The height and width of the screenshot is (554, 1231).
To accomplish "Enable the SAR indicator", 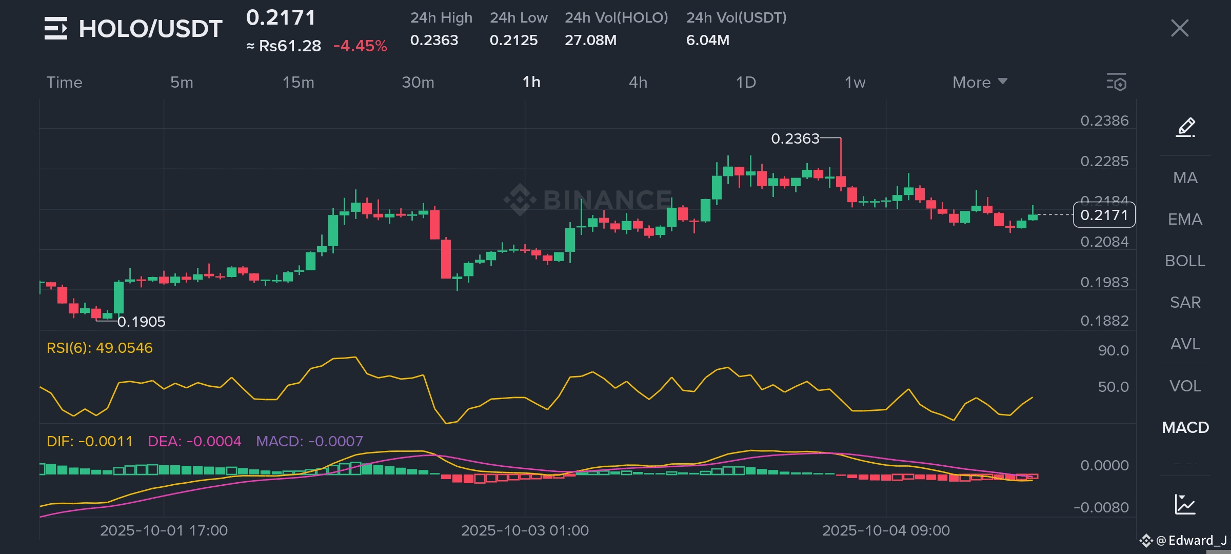I will pyautogui.click(x=1185, y=302).
